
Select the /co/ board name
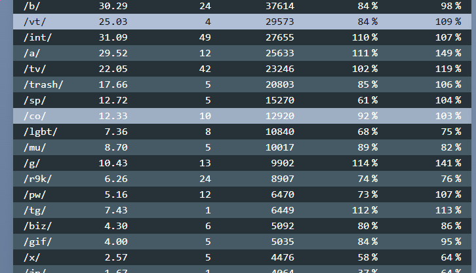click(x=35, y=116)
